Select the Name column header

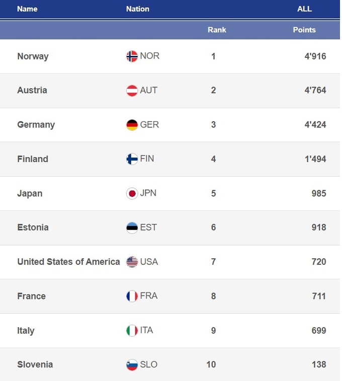coord(27,9)
